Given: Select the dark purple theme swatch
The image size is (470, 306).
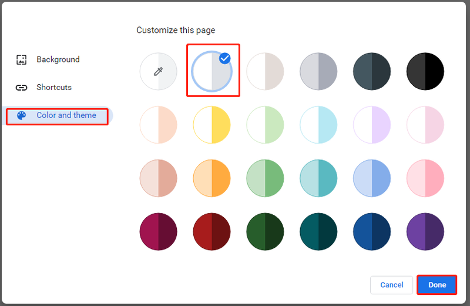Looking at the screenshot, I should pos(425,231).
